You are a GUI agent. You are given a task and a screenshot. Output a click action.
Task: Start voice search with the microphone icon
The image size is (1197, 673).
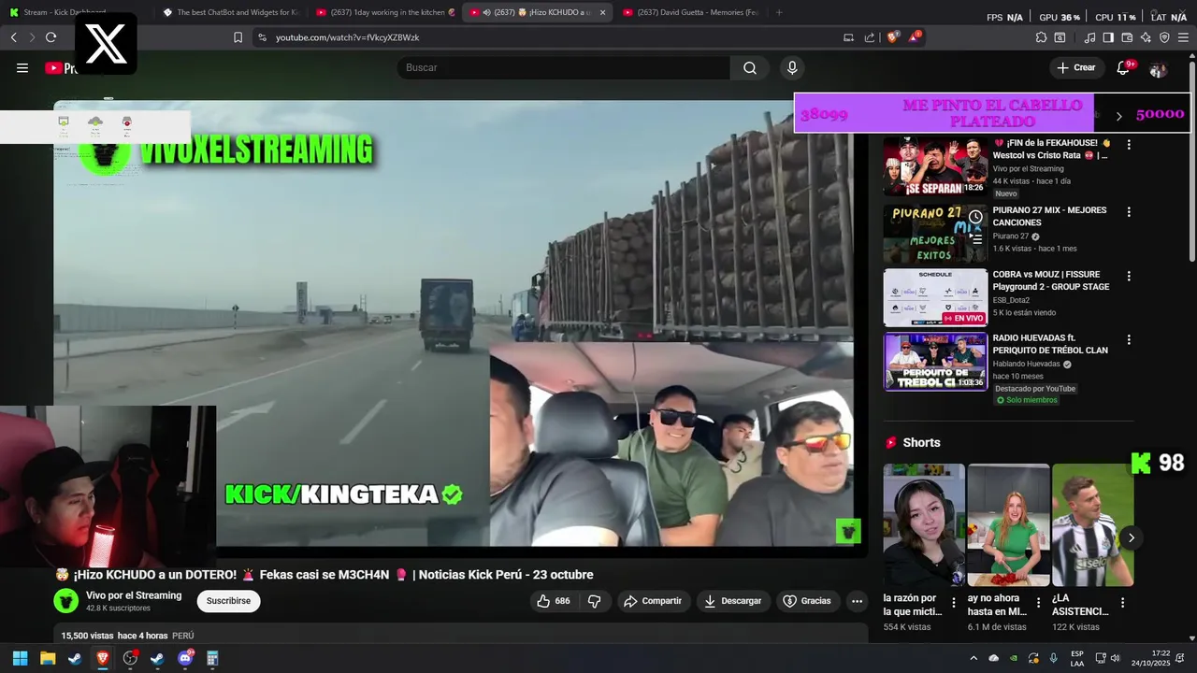click(x=792, y=67)
